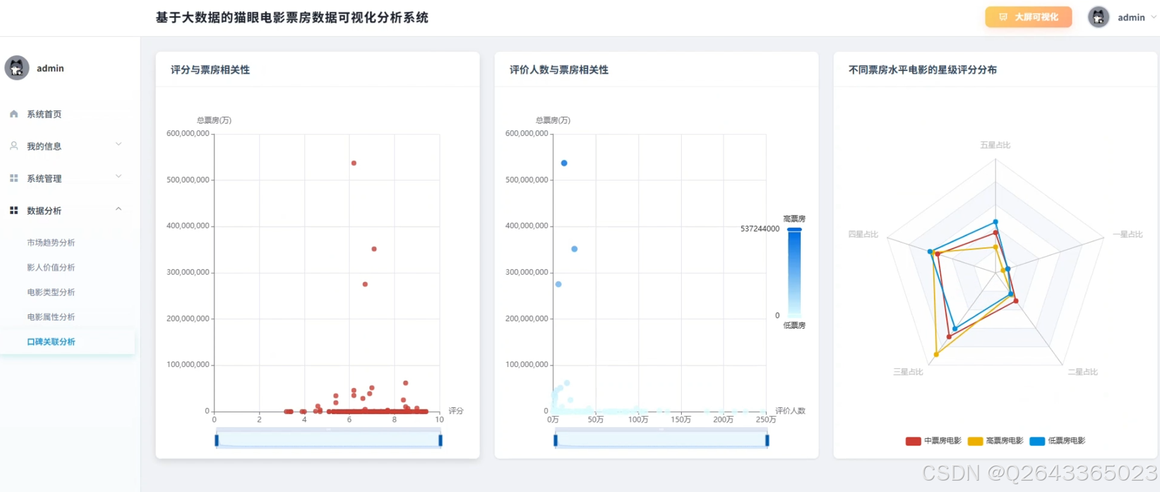
Task: Click the 评分与票房相关性 card title
Action: point(210,70)
